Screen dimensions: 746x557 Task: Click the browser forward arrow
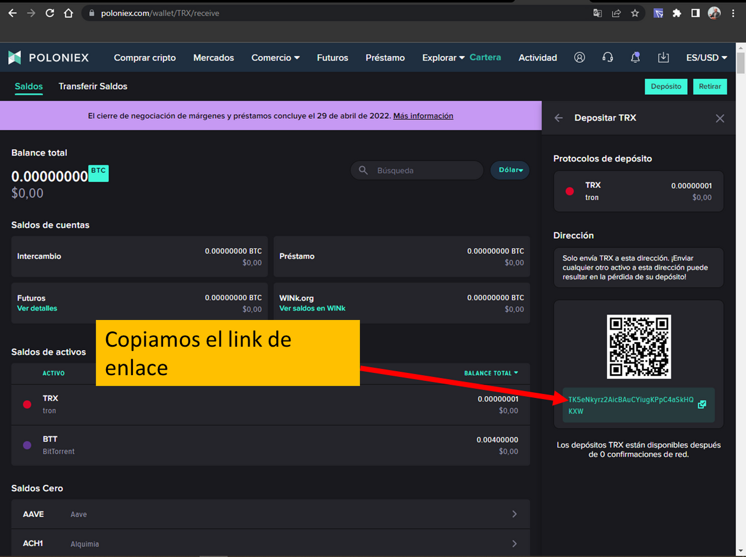pos(31,13)
